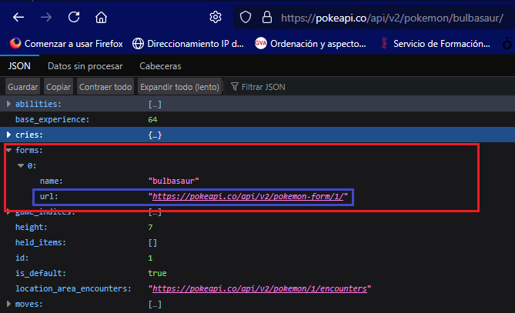Select the moves key label
515x313 pixels.
[x=29, y=304]
